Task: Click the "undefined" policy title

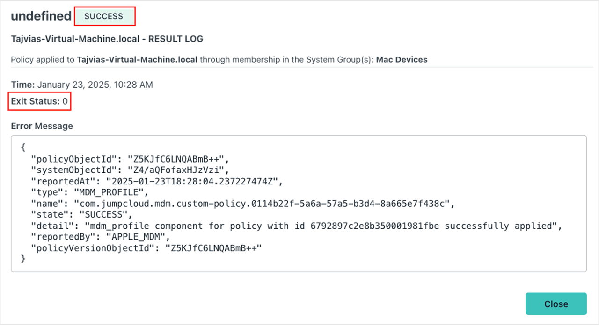Action: (x=41, y=16)
